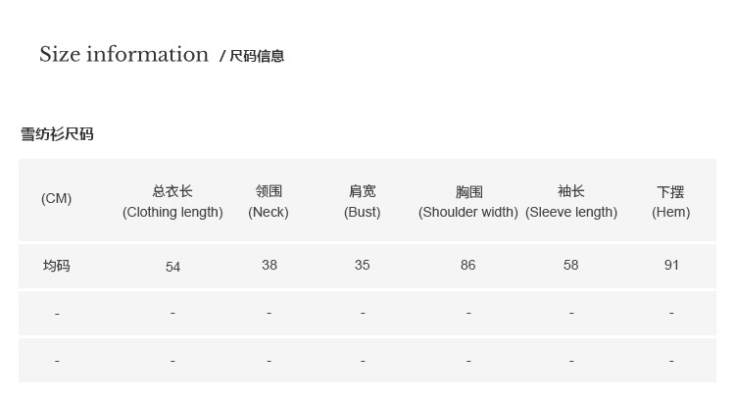Click the clothing length value 54
Image resolution: width=735 pixels, height=403 pixels.
172,267
